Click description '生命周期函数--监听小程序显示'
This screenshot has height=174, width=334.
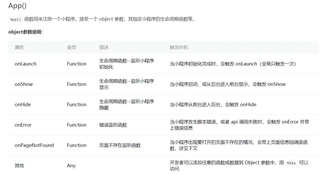[127, 84]
